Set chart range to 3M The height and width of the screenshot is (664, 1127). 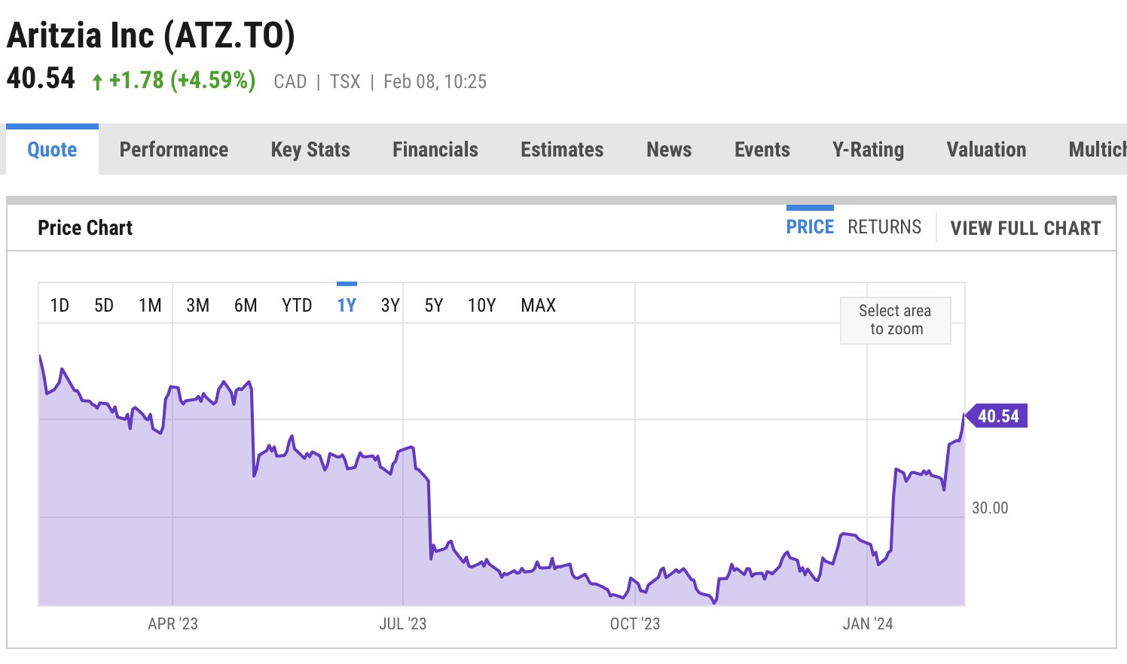pyautogui.click(x=198, y=306)
